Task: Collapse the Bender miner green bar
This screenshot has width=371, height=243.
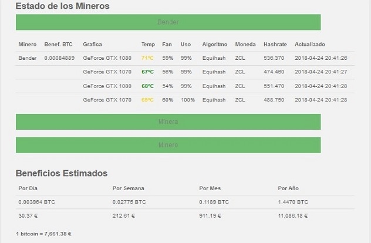Action: (168, 22)
